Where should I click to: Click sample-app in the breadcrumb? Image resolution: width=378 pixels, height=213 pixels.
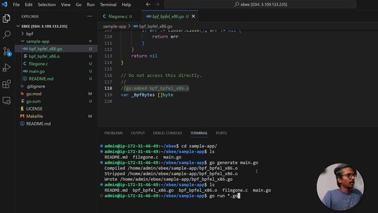pyautogui.click(x=115, y=26)
